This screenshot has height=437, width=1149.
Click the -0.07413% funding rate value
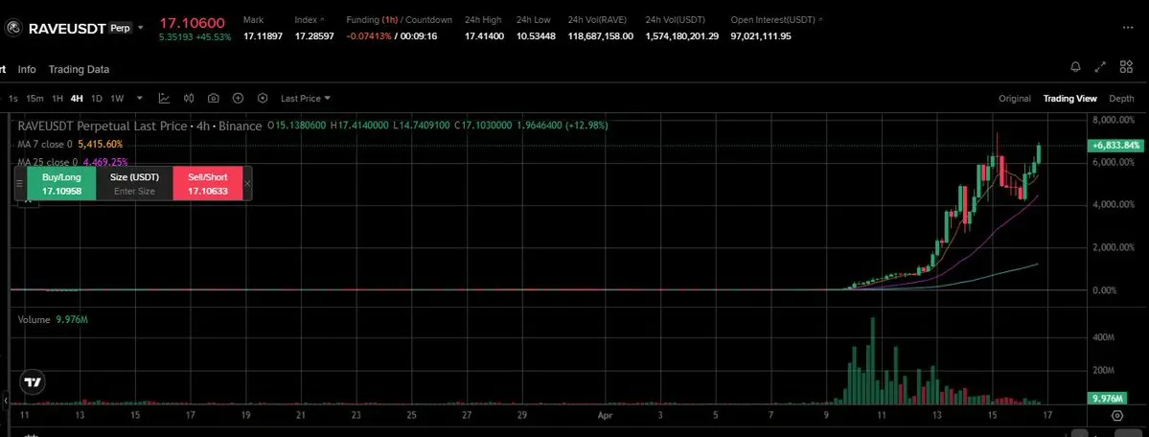pos(369,35)
